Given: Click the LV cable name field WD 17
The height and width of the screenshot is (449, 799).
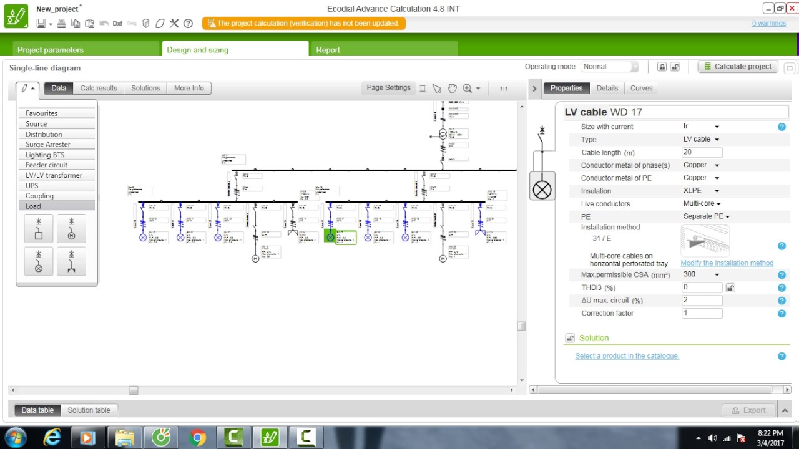Looking at the screenshot, I should pyautogui.click(x=699, y=112).
